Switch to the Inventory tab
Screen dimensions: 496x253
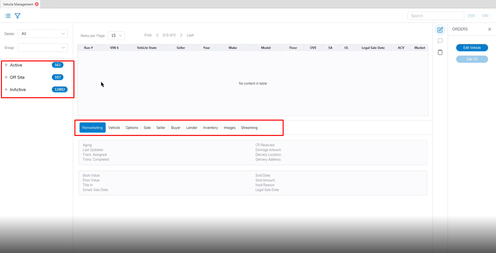210,128
